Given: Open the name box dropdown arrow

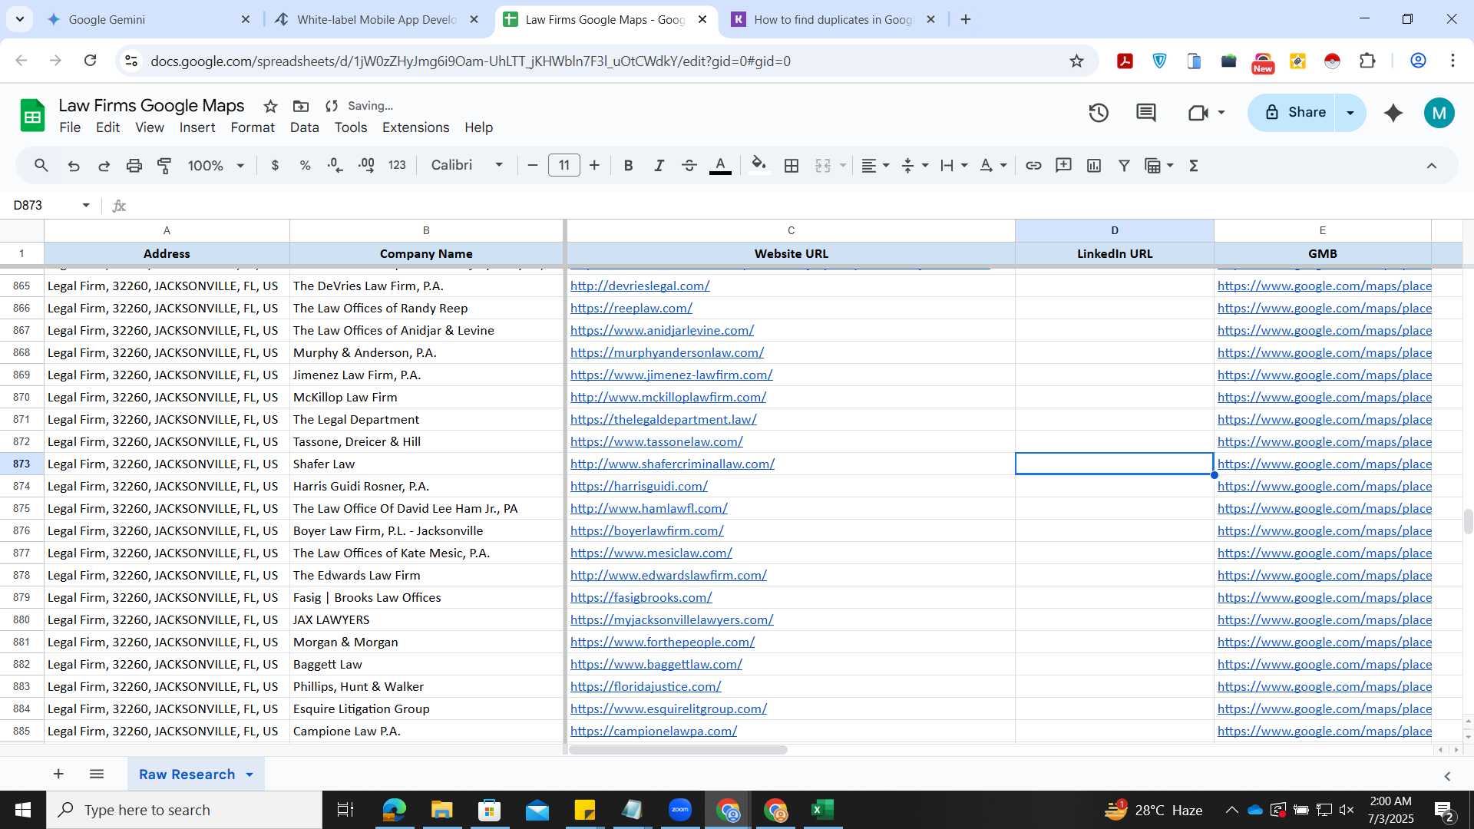Looking at the screenshot, I should pos(86,205).
